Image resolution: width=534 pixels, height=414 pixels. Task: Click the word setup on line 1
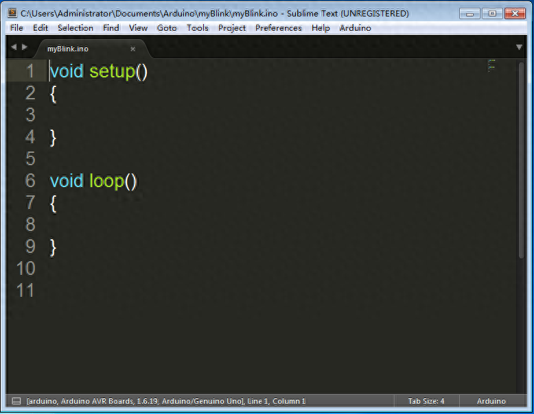[113, 72]
